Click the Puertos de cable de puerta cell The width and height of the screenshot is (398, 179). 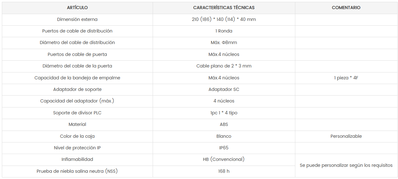77,54
